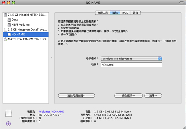Select the NTFS Volume row
Screen dimensions: 186x129
pyautogui.click(x=26, y=25)
